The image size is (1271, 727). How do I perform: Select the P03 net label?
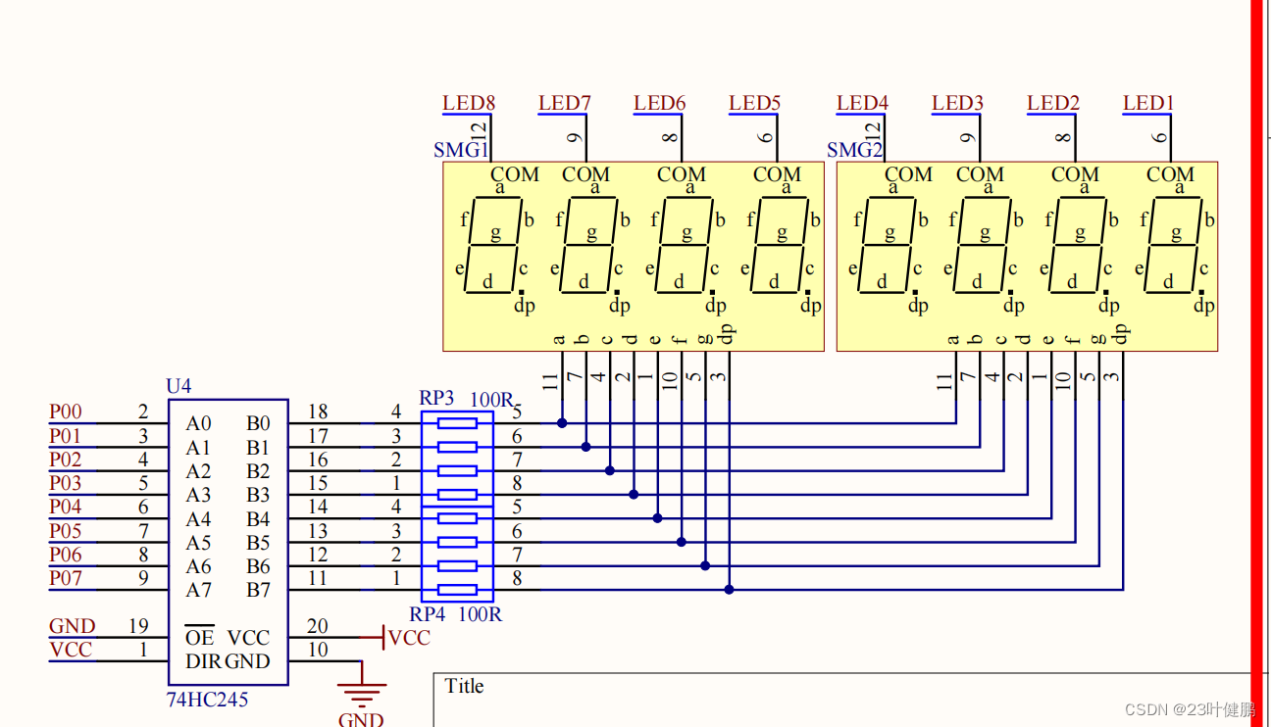66,483
